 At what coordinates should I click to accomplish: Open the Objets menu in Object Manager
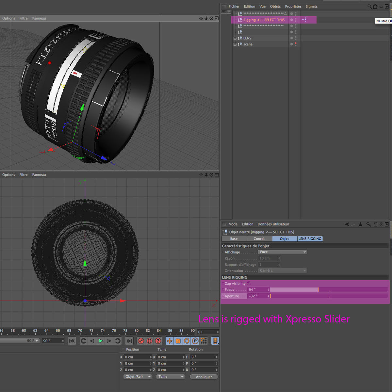coord(275,7)
